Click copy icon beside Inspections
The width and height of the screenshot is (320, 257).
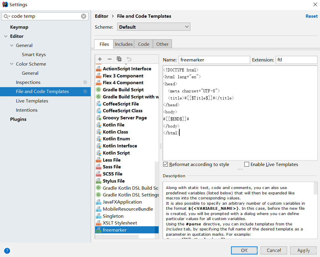85,82
